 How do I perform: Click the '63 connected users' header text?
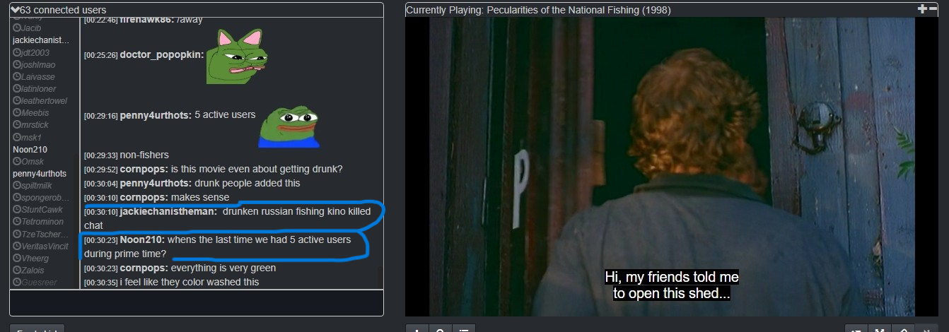point(64,10)
